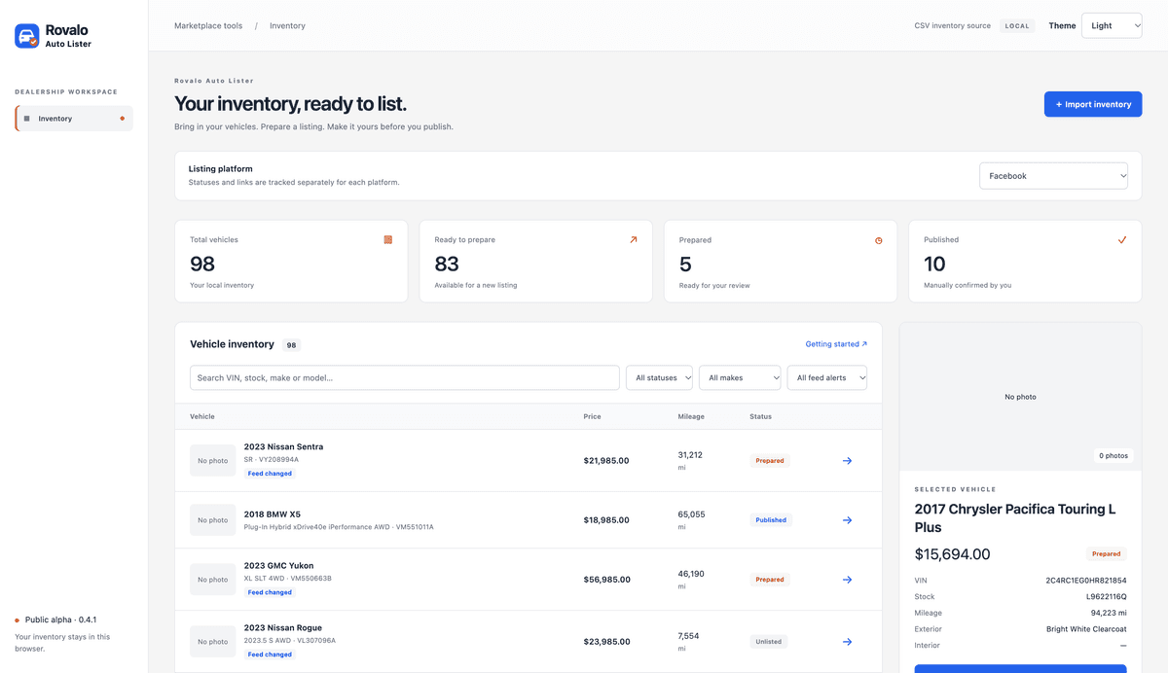The image size is (1168, 673).
Task: Click the Prepared status on Nissan Sentra
Action: pyautogui.click(x=770, y=461)
